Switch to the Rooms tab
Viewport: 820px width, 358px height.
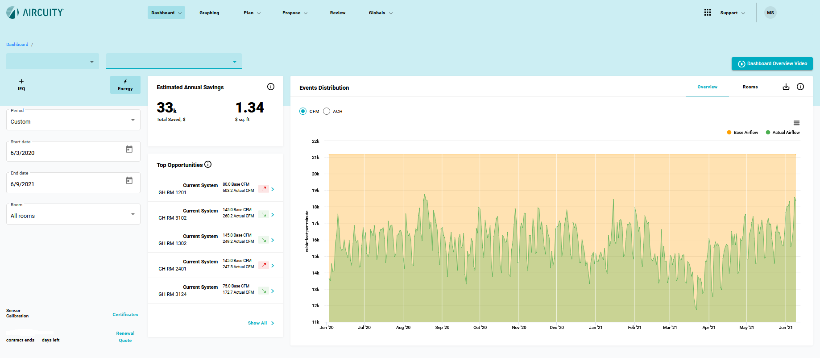pyautogui.click(x=750, y=87)
